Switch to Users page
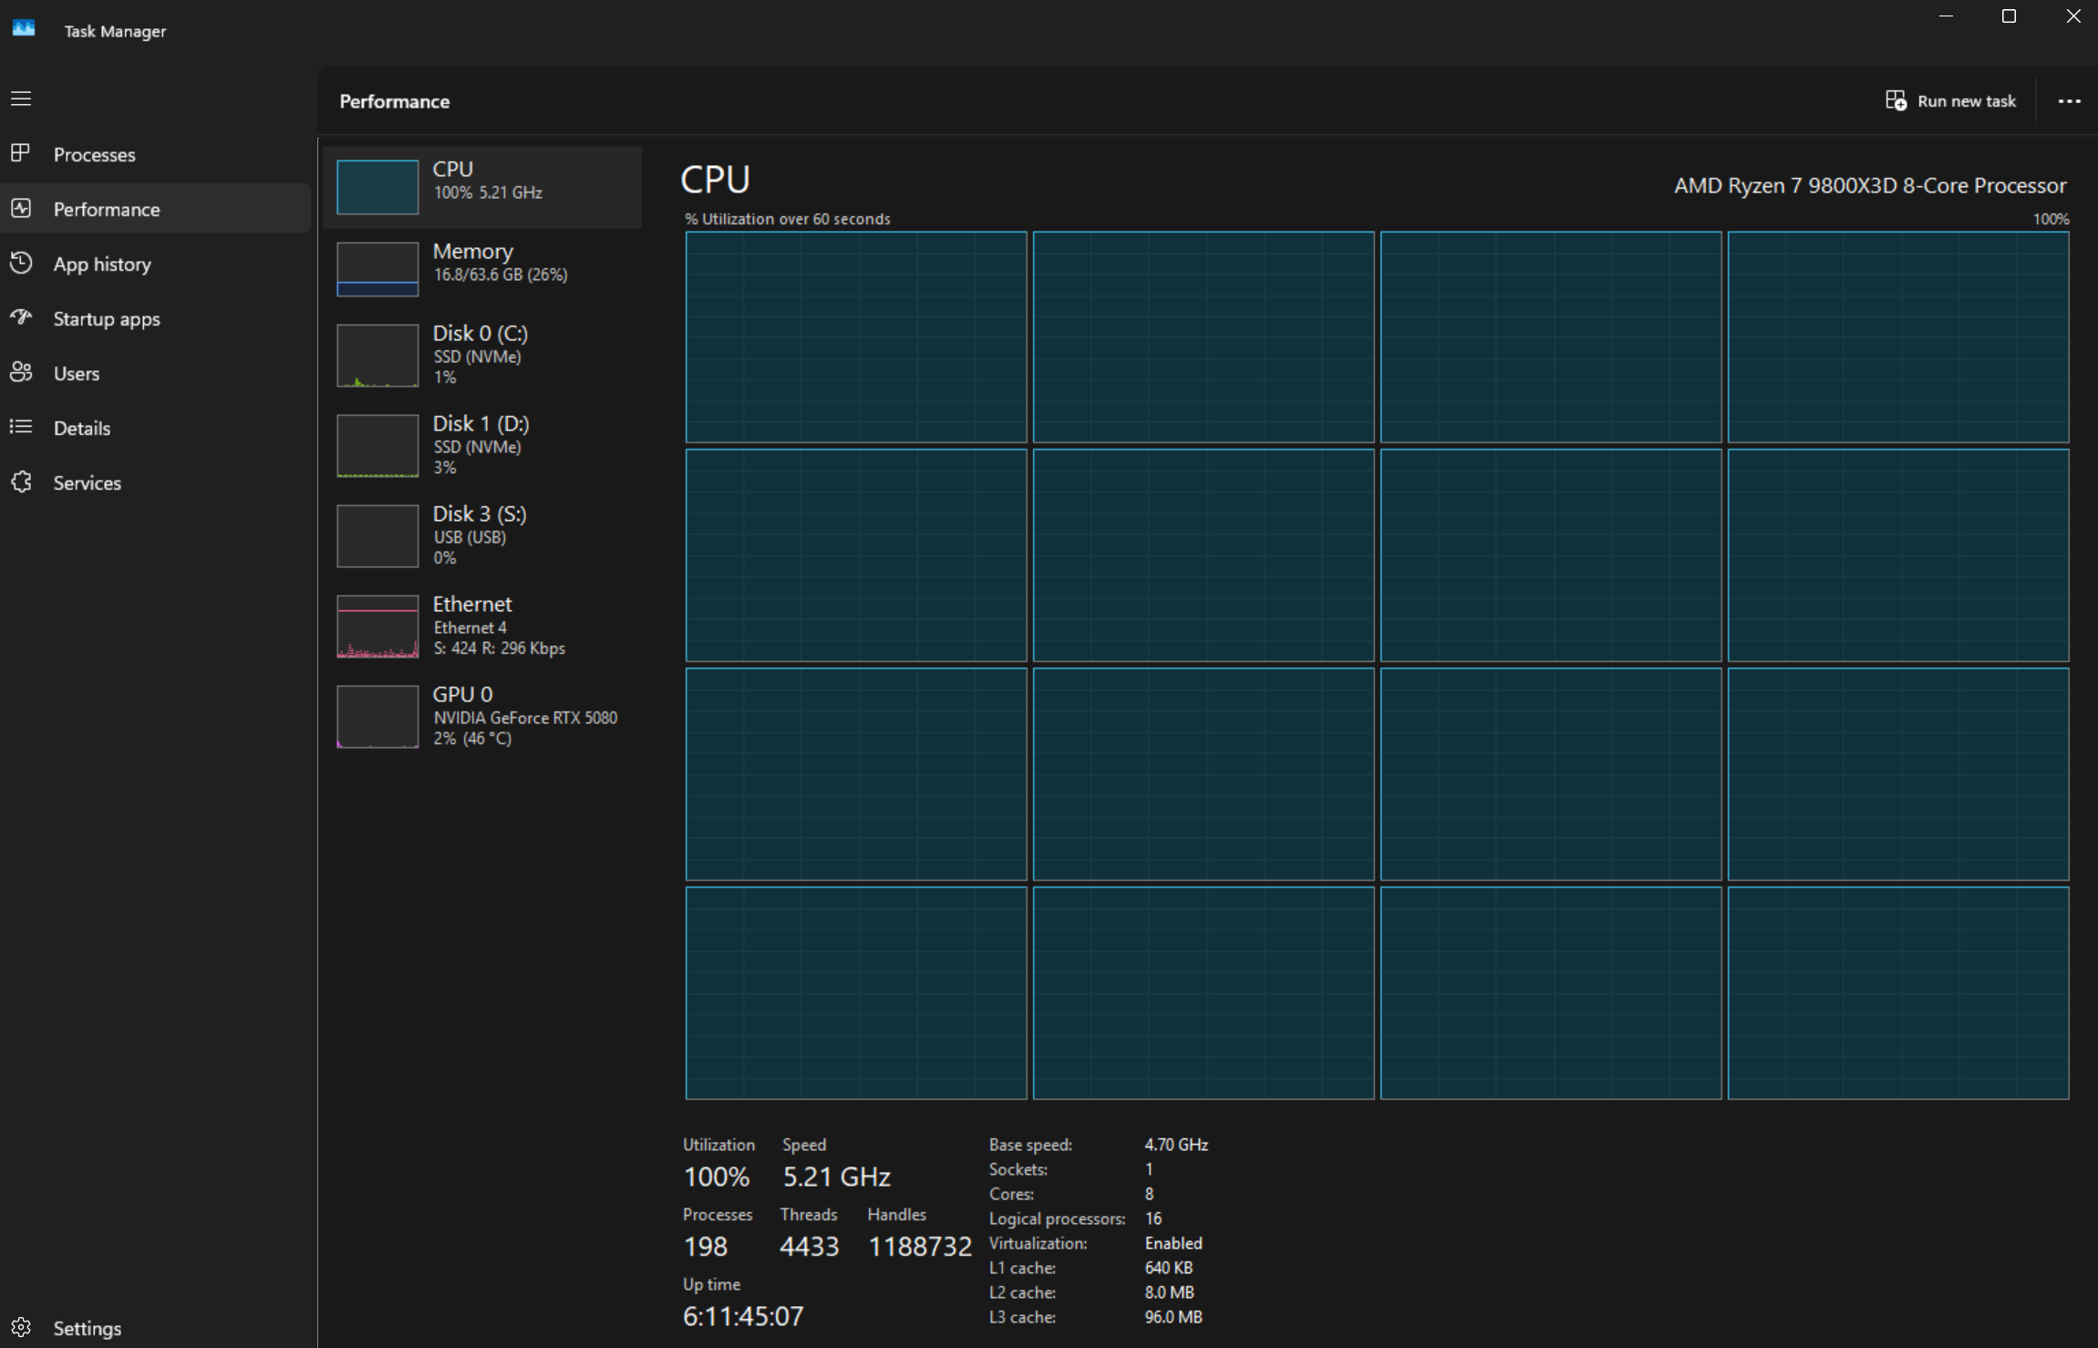Screen dimensions: 2098x1348 77,373
